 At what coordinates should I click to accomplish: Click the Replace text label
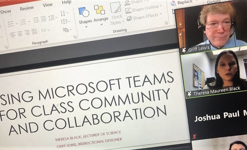pos(185,2)
